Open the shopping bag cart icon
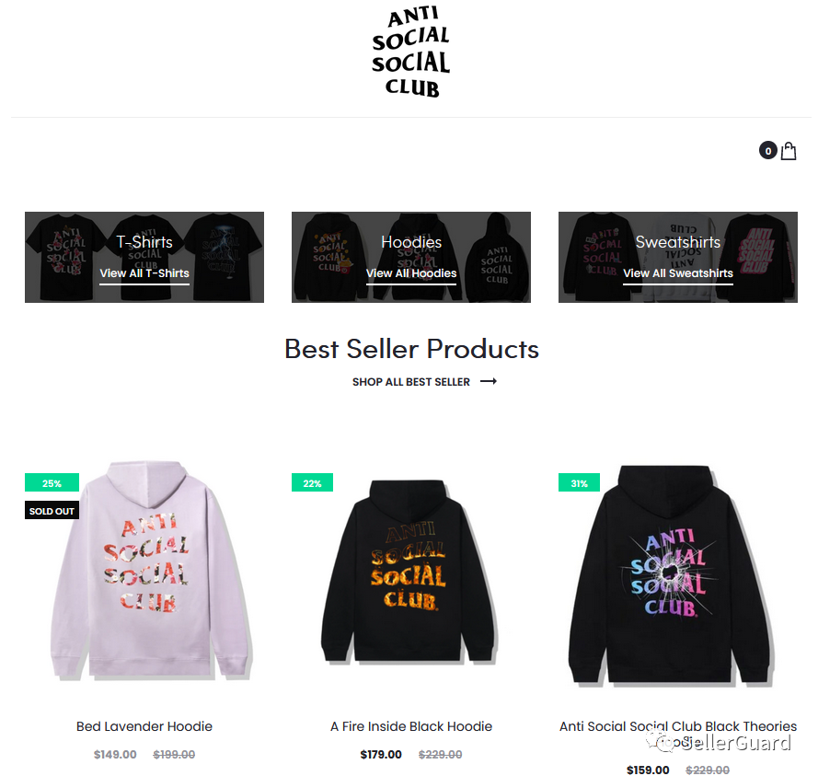 789,151
